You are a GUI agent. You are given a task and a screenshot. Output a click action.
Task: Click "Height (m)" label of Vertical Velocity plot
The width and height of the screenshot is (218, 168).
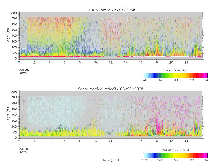pos(8,115)
